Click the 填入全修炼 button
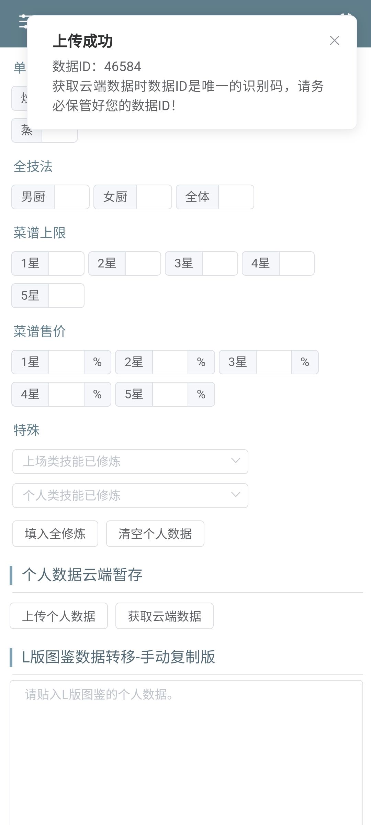Image resolution: width=371 pixels, height=825 pixels. point(55,533)
